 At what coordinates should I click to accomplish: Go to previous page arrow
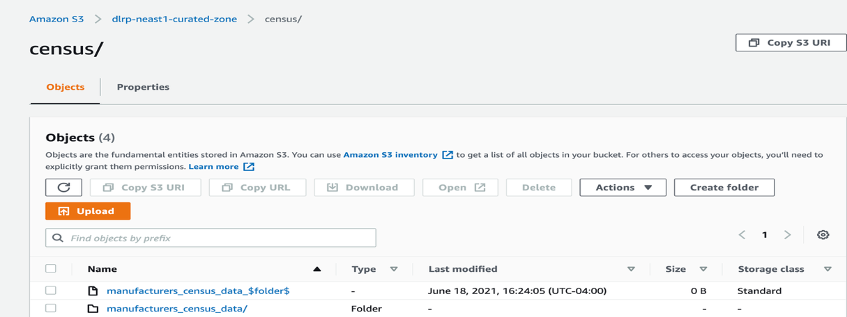tap(742, 235)
